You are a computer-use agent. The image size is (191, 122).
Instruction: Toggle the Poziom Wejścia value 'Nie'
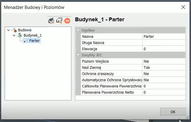click(163, 61)
